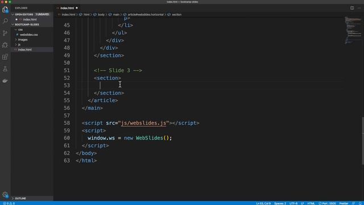Open the Manage gear menu

point(5,195)
